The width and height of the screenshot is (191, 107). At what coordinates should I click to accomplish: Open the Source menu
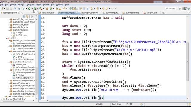pos(13,5)
